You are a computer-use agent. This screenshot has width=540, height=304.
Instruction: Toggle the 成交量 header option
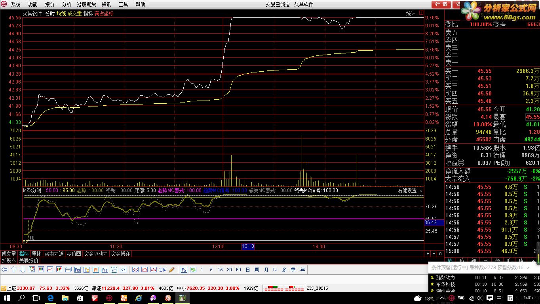[x=74, y=13]
